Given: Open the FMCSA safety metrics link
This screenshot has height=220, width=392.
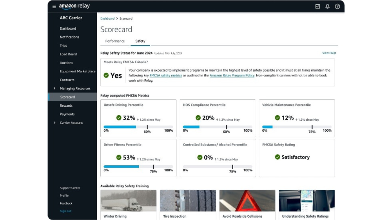Looking at the screenshot, I should pyautogui.click(x=166, y=75).
